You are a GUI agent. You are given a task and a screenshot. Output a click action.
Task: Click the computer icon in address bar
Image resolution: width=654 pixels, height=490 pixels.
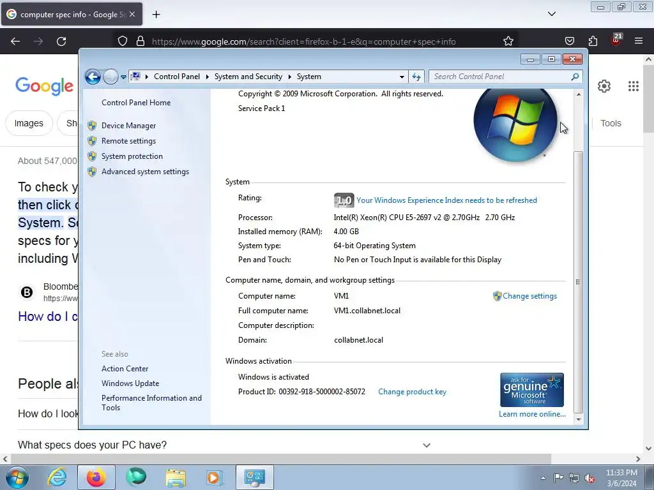coord(135,77)
